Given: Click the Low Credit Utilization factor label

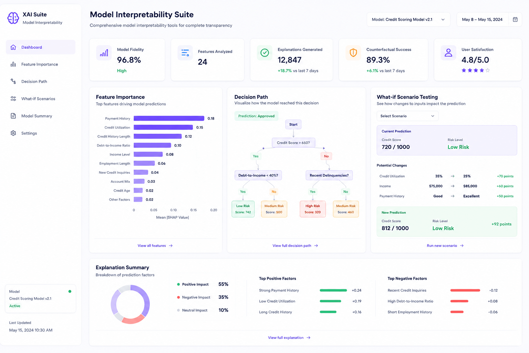Looking at the screenshot, I should 277,301.
